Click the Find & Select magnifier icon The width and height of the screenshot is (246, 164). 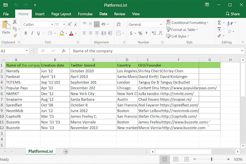click(230, 31)
